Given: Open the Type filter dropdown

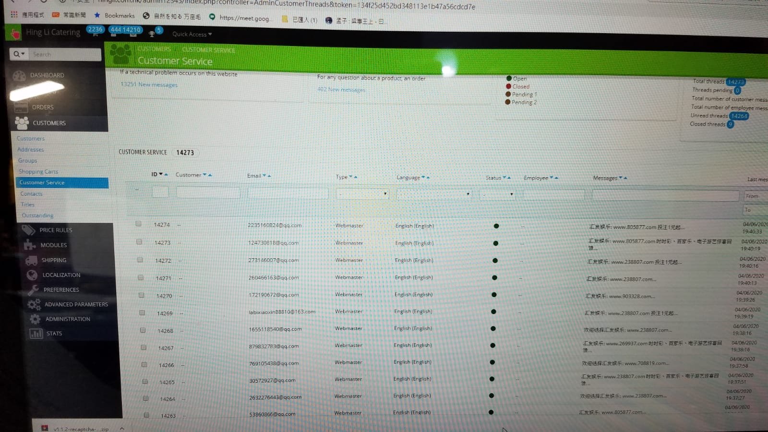Looking at the screenshot, I should [x=362, y=194].
